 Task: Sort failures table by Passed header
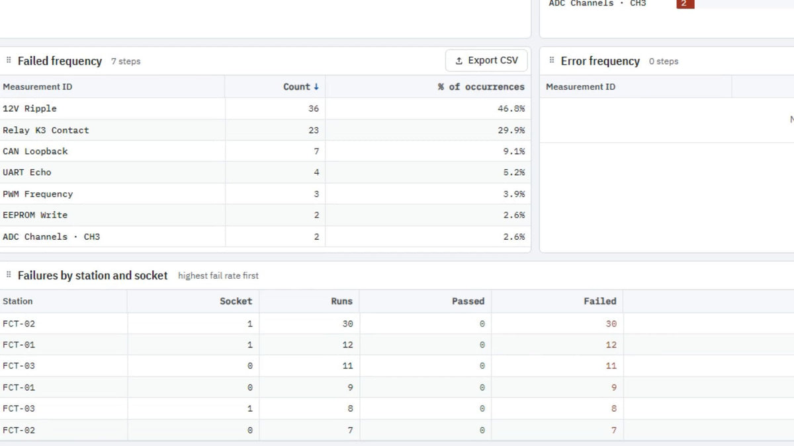tap(468, 301)
